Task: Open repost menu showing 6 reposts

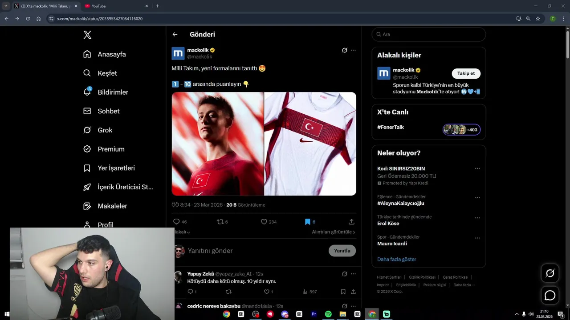Action: click(220, 222)
